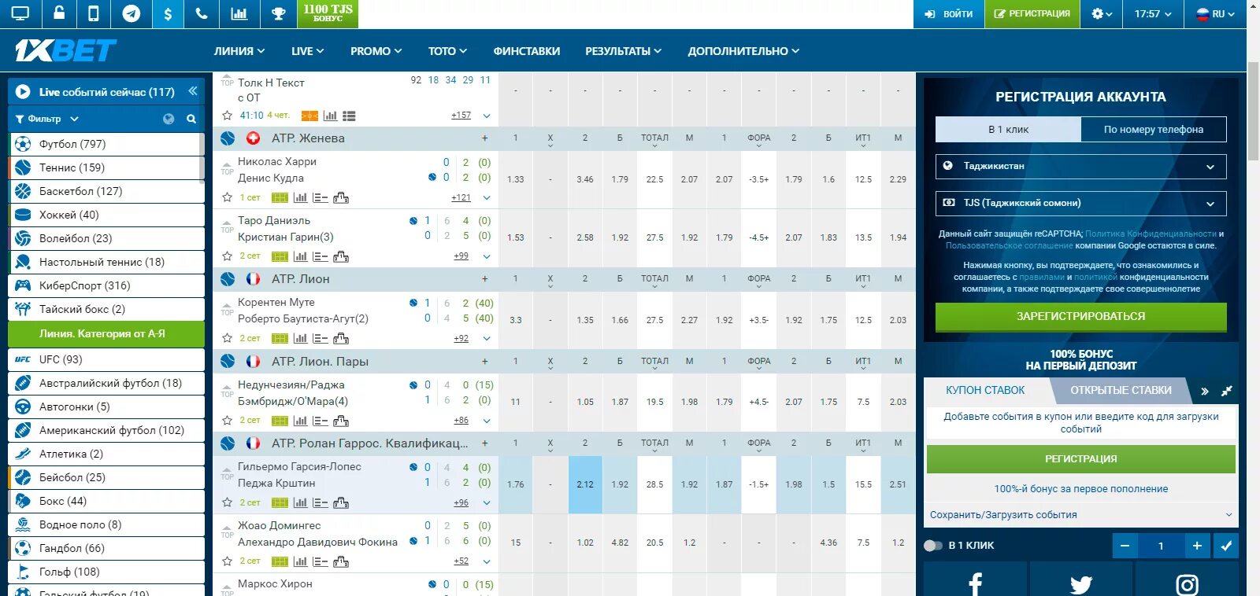1260x596 pixels.
Task: Select Футбол (797) in sports list
Action: point(106,144)
